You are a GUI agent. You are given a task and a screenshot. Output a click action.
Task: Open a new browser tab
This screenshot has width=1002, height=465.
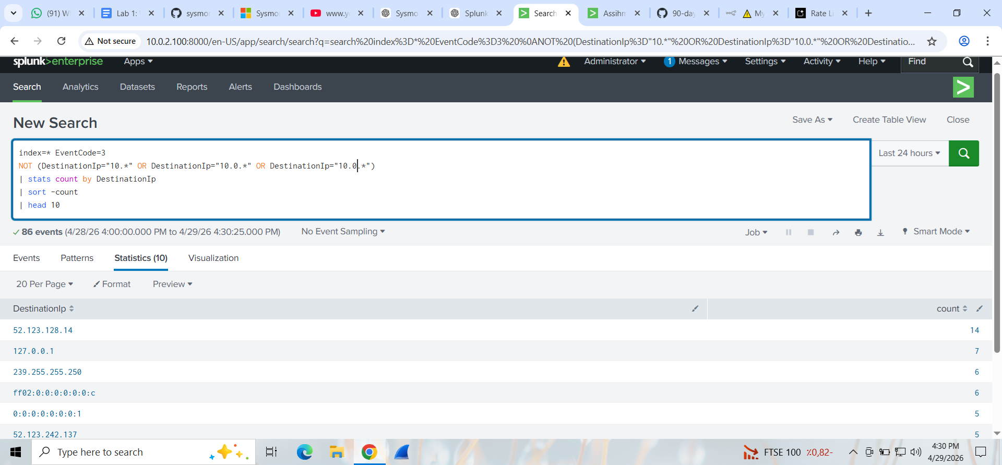coord(868,13)
